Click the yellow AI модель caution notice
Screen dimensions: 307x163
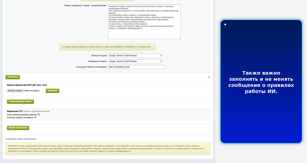click(x=108, y=47)
